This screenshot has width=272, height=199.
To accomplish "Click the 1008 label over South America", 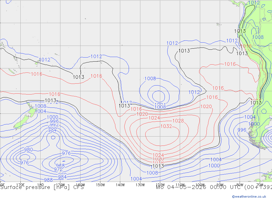I will pyautogui.click(x=258, y=37).
